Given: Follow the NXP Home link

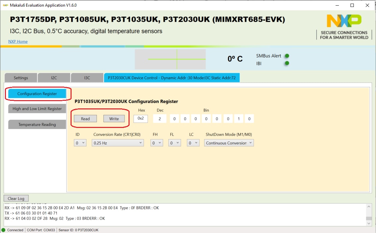Looking at the screenshot, I should (x=18, y=41).
